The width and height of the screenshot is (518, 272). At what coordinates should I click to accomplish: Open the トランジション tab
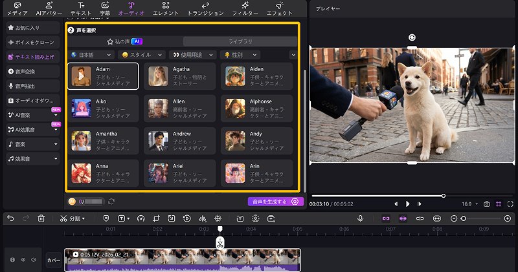coord(205,8)
